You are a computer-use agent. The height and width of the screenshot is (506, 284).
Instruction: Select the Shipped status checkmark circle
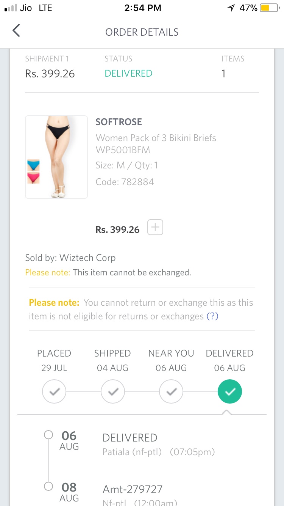(113, 392)
